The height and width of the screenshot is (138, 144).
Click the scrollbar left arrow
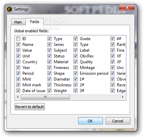pos(18,97)
